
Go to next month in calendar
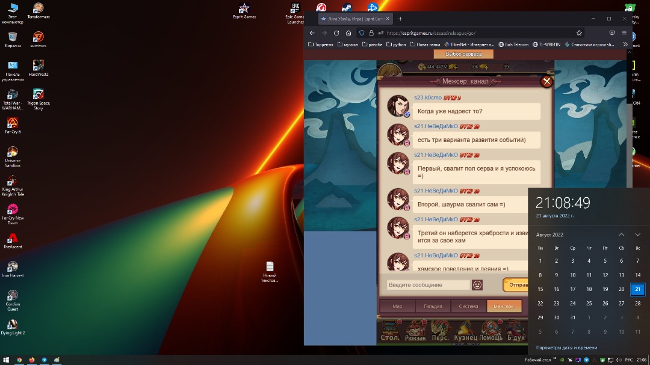coord(637,235)
